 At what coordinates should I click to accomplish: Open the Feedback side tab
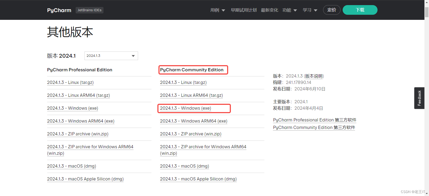[419, 98]
